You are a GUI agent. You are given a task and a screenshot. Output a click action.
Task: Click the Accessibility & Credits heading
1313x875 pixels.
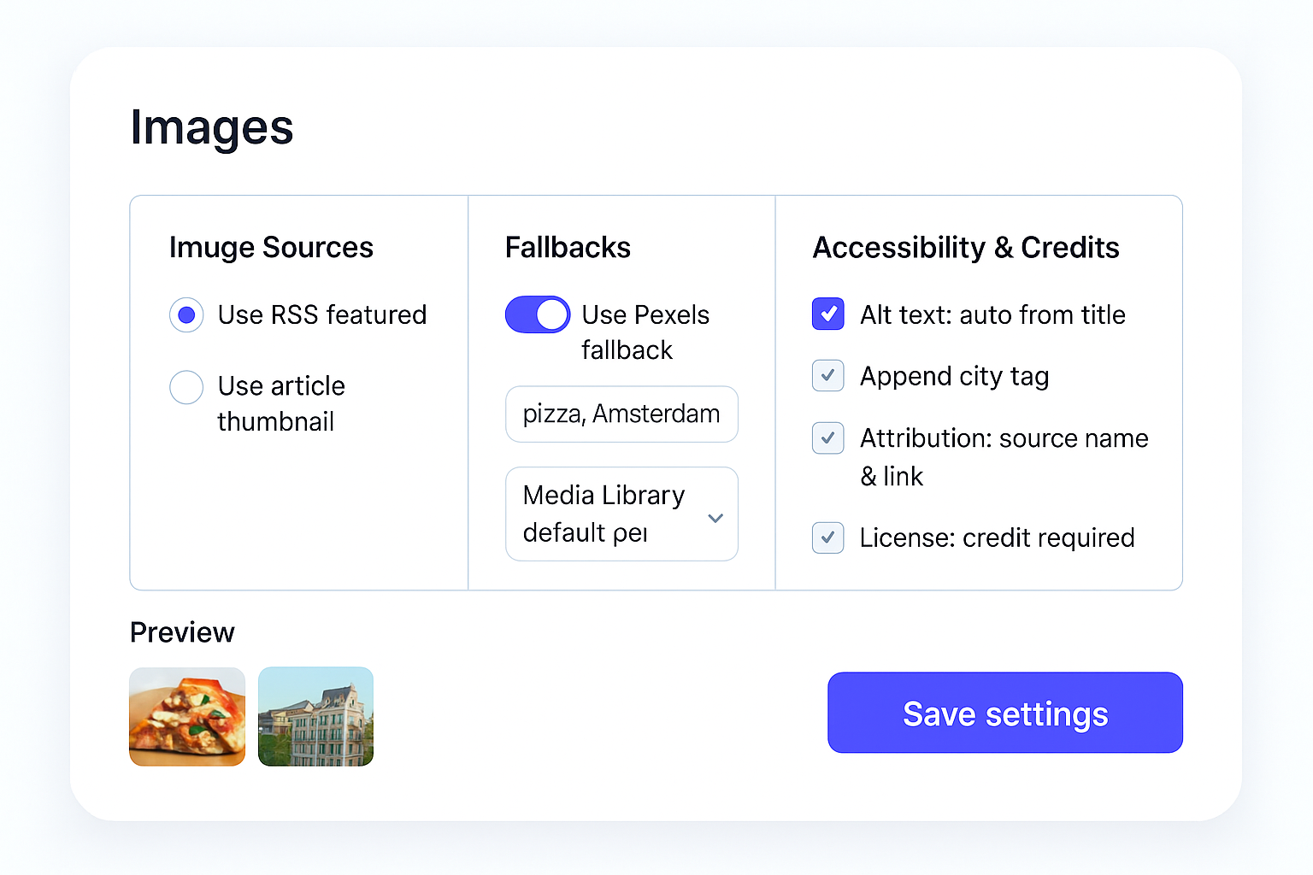(966, 248)
